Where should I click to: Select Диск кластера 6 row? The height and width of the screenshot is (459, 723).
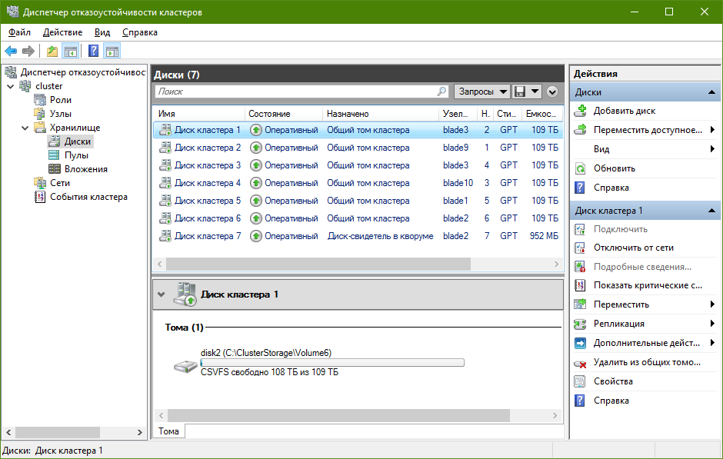(x=358, y=218)
